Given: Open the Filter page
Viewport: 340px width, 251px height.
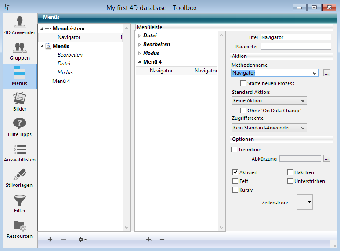Looking at the screenshot, I should click(x=19, y=203).
